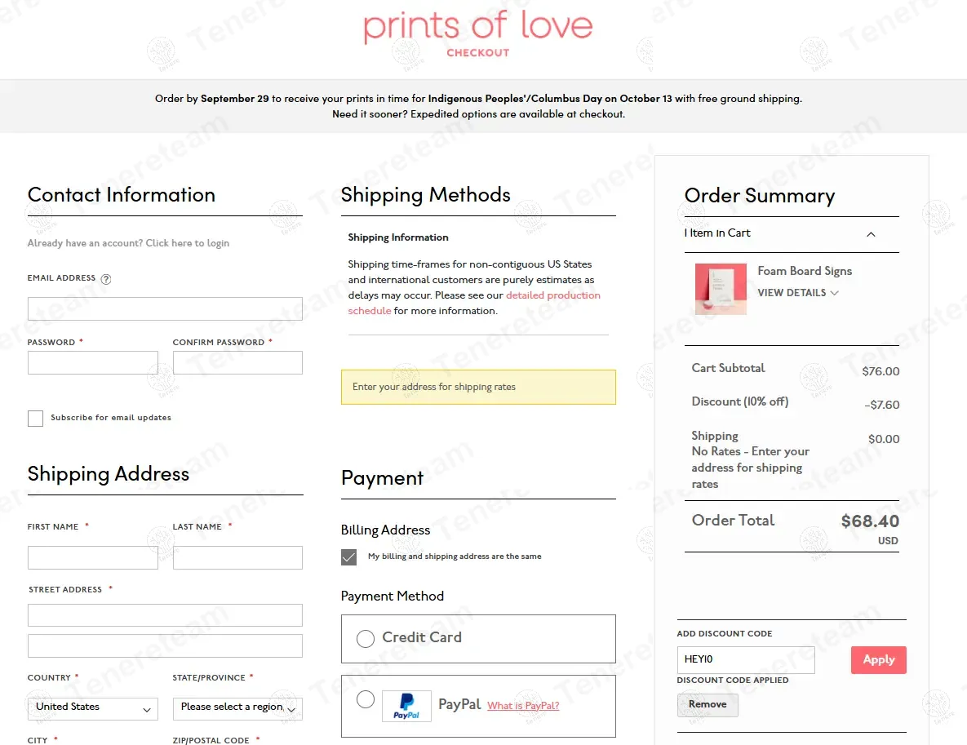967x745 pixels.
Task: Open the Foam Board Signs product thumbnail
Action: pyautogui.click(x=720, y=289)
